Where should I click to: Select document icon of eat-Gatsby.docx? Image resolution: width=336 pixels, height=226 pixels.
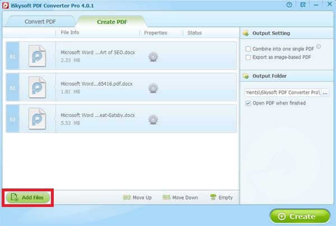pyautogui.click(x=38, y=119)
